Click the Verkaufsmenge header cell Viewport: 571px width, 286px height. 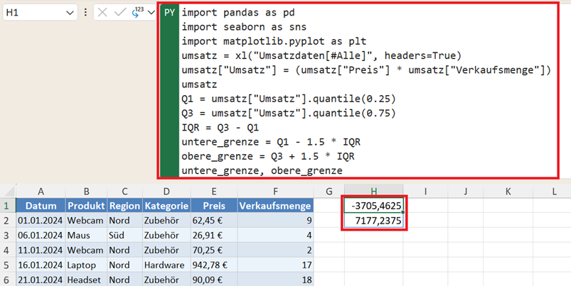coord(275,206)
